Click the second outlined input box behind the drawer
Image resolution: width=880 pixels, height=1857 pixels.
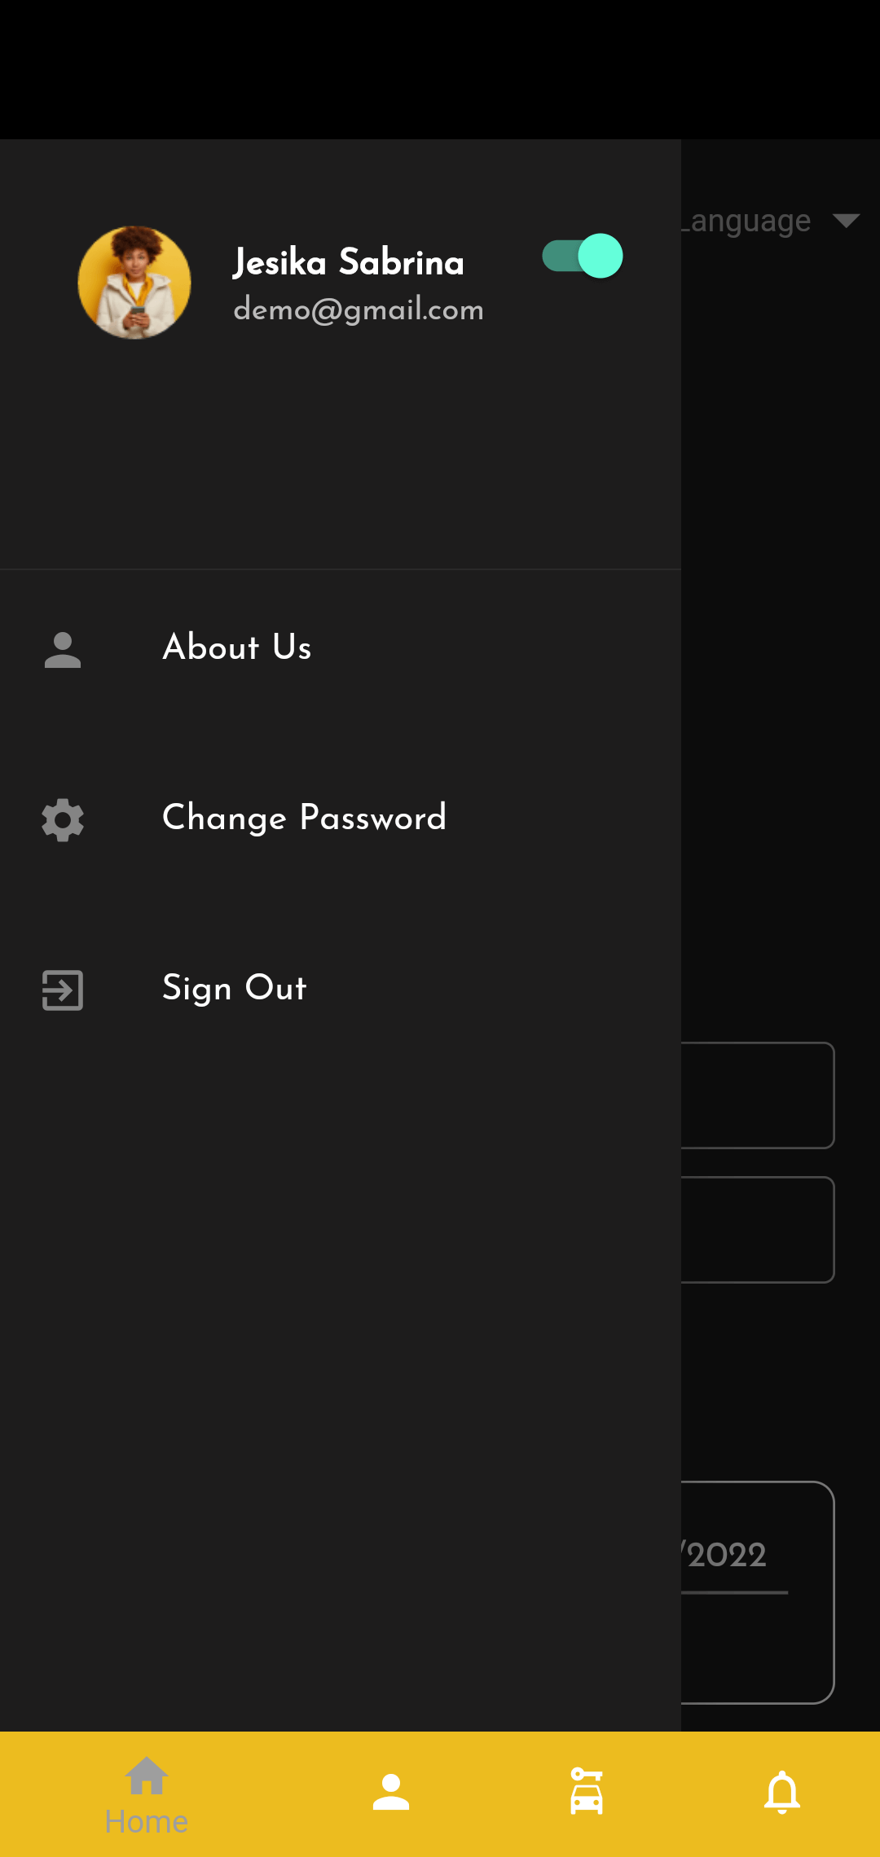(x=758, y=1230)
